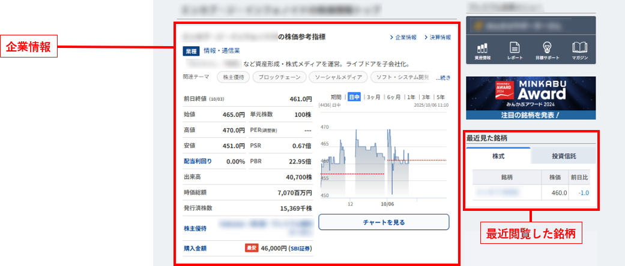The width and height of the screenshot is (625, 266).
Task: Open the 決算情報 link
Action: click(x=438, y=37)
